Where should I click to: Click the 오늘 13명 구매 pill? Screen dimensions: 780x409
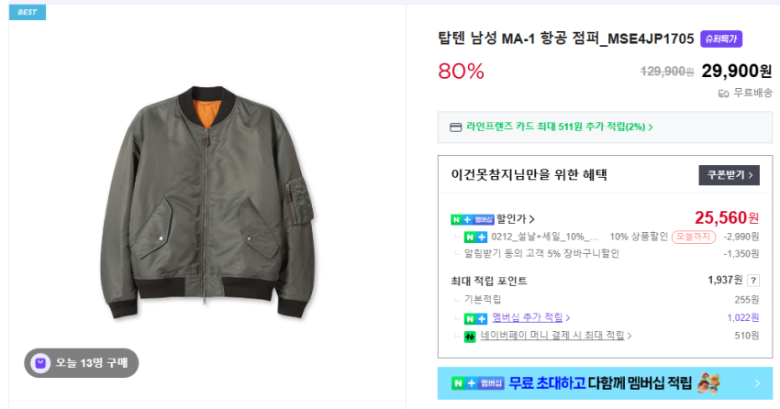(81, 363)
